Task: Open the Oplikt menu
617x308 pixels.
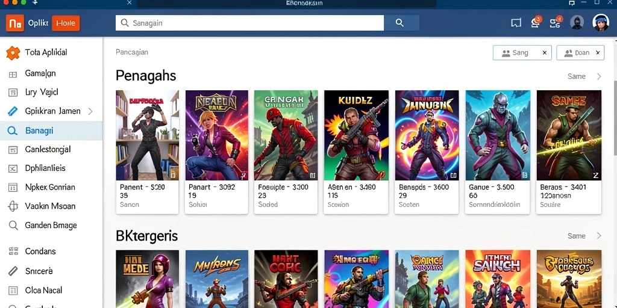Action: tap(38, 23)
